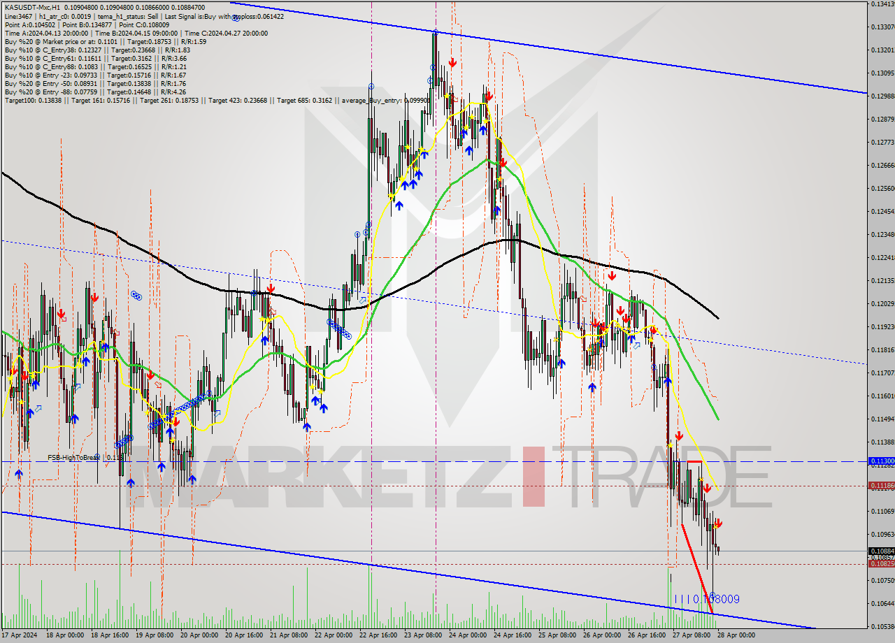
Task: Select the short red horizontal segment near 0.11300
Action: [694, 461]
